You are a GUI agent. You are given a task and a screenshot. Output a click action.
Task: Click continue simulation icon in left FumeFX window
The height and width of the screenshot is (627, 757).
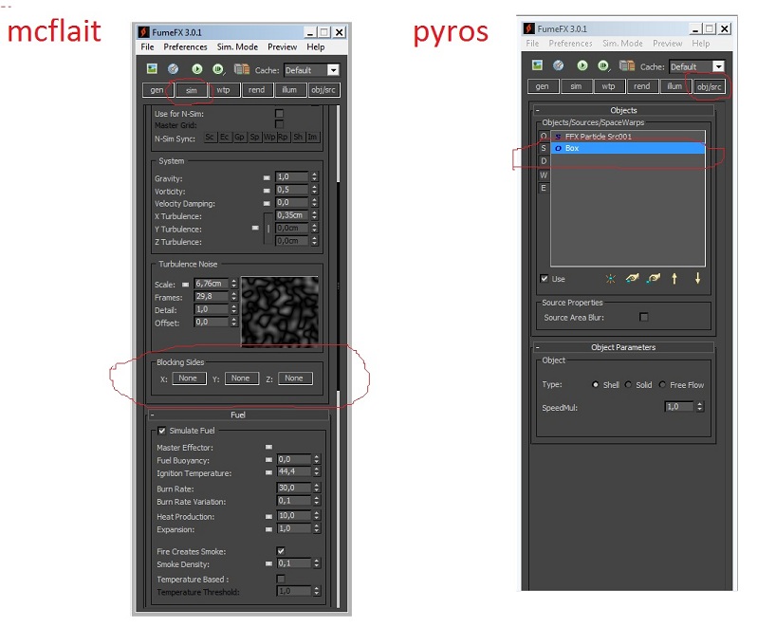[218, 69]
